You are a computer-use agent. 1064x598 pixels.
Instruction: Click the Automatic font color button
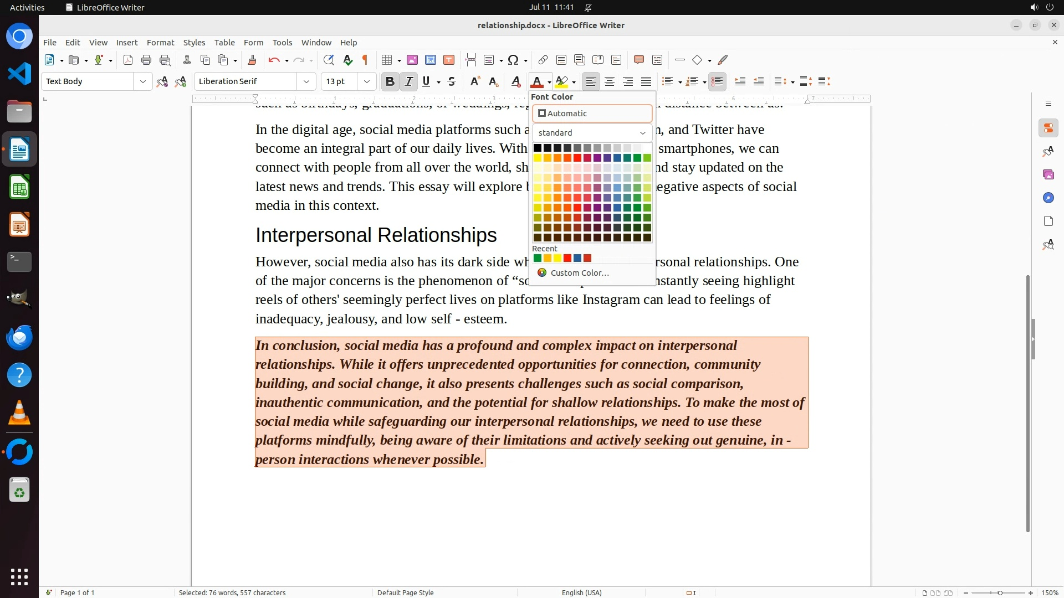(x=592, y=114)
